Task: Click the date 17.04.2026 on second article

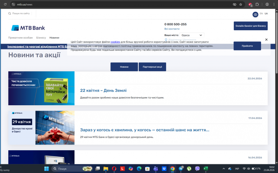Action: tap(255, 118)
